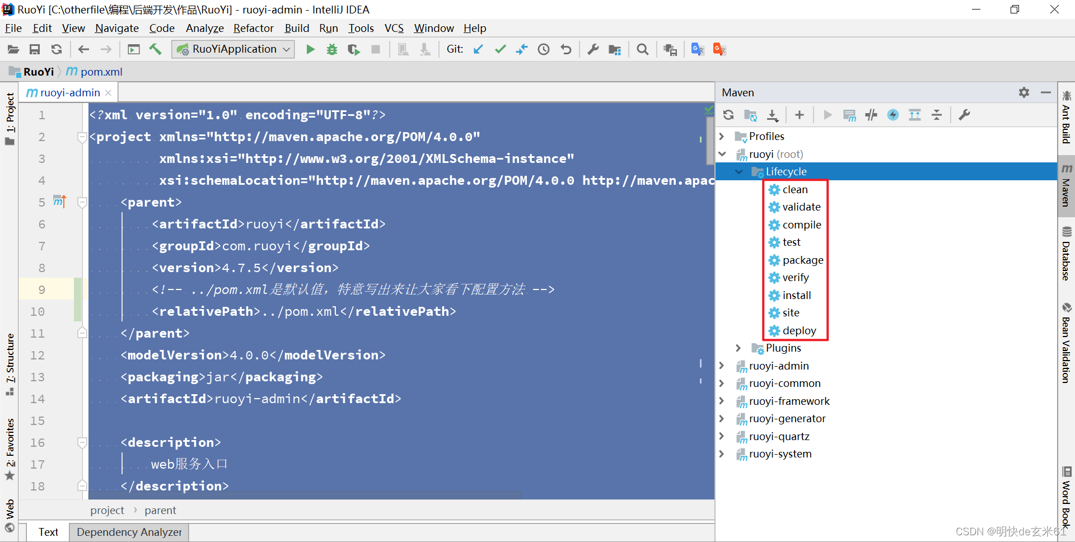Toggle the Web tool window
The width and height of the screenshot is (1075, 542).
(x=10, y=516)
